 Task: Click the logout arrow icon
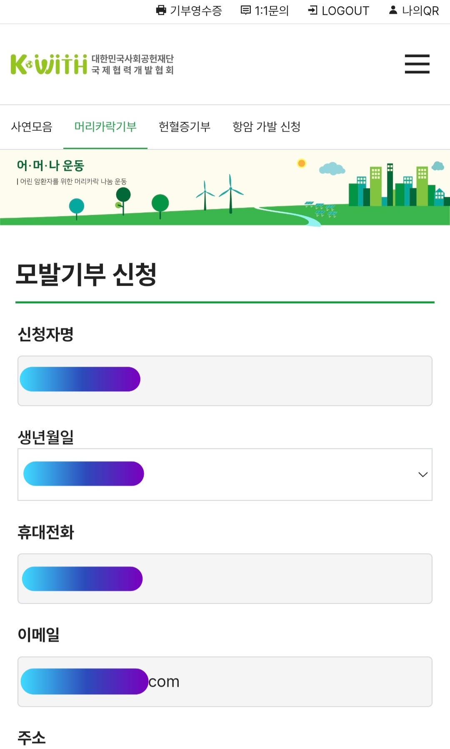pyautogui.click(x=312, y=10)
